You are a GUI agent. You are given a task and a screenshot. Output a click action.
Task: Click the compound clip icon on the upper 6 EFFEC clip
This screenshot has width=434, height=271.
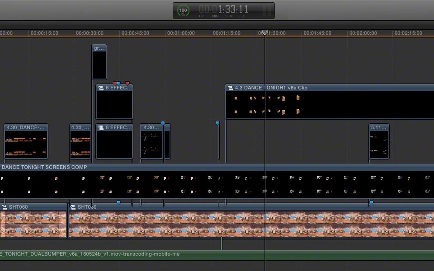pos(101,88)
